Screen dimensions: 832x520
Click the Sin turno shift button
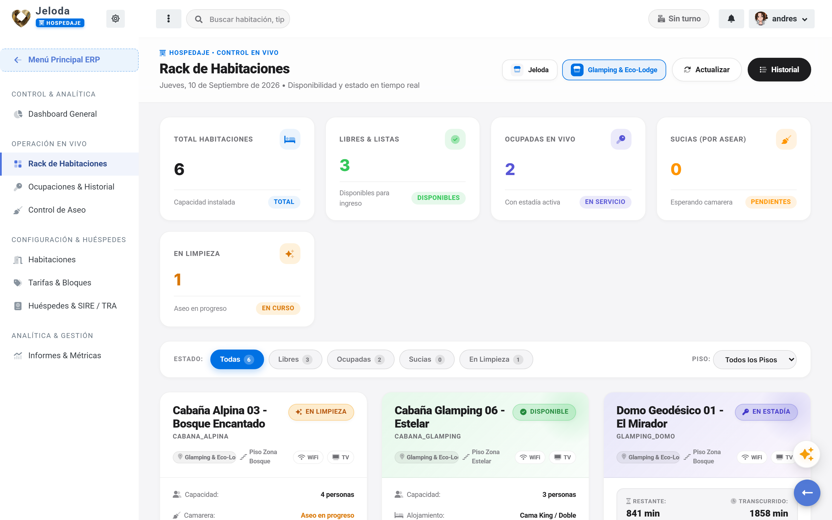tap(679, 18)
